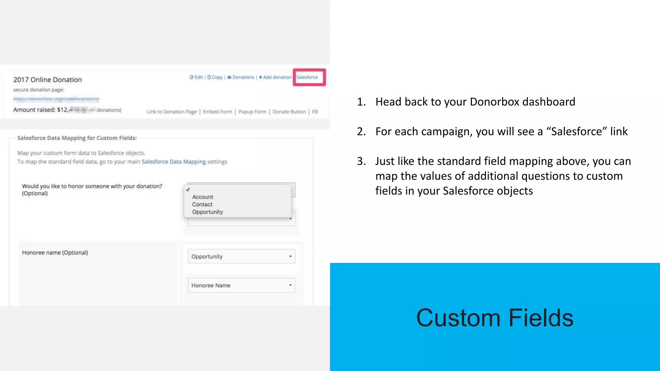Select Opportunity from the open dropdown list

tap(208, 212)
